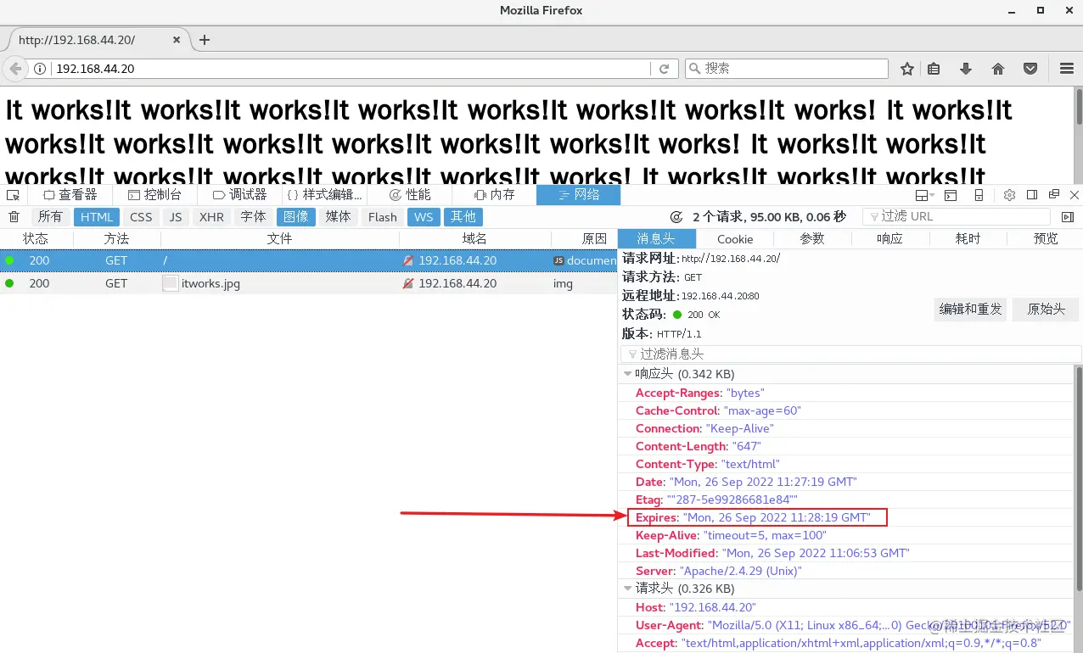The width and height of the screenshot is (1083, 653).
Task: Open the 响应 details tab
Action: [890, 239]
